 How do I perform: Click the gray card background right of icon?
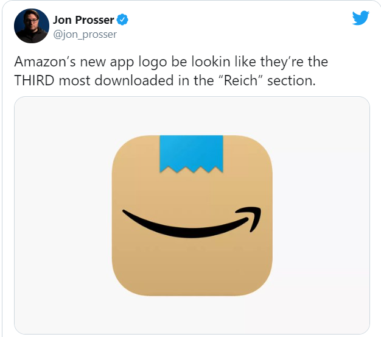pos(321,215)
